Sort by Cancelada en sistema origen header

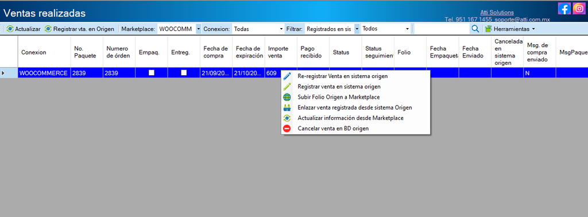pos(508,52)
